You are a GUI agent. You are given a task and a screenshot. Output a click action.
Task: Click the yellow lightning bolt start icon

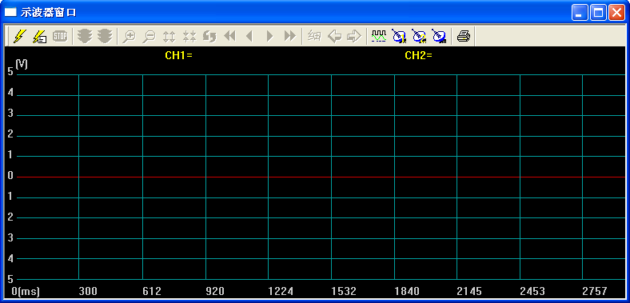[18, 37]
